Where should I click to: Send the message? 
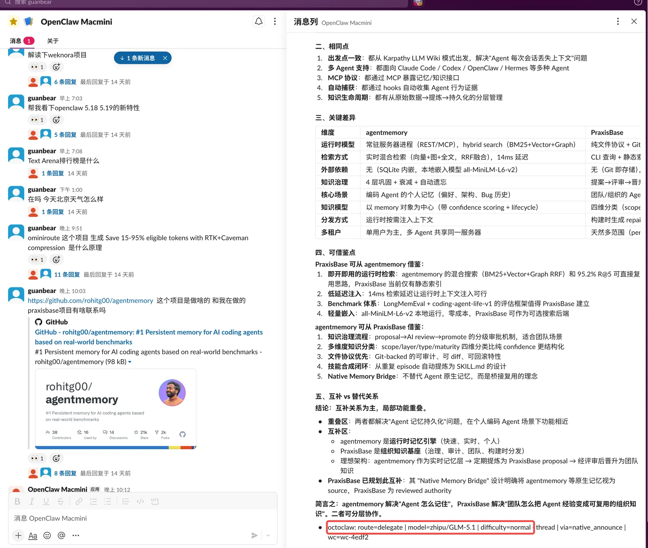[254, 535]
